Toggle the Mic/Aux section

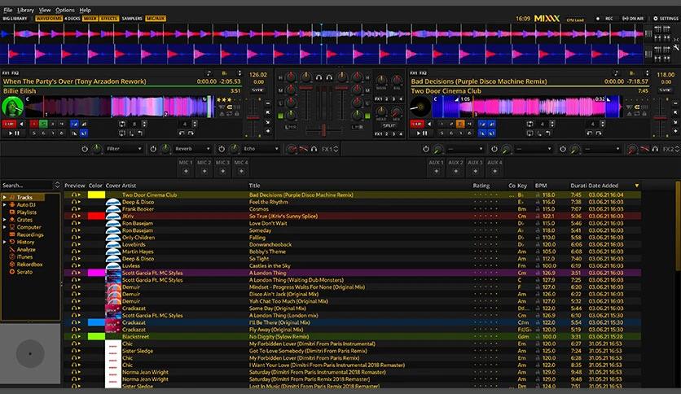156,19
